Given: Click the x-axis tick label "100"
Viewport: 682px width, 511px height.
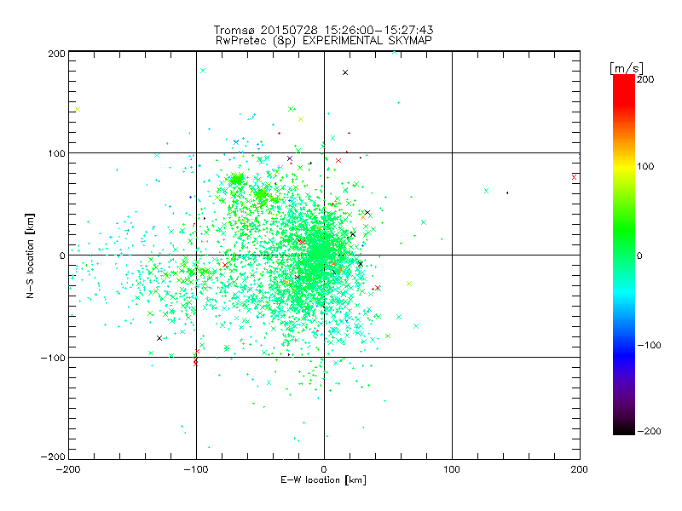Looking at the screenshot, I should click(452, 469).
